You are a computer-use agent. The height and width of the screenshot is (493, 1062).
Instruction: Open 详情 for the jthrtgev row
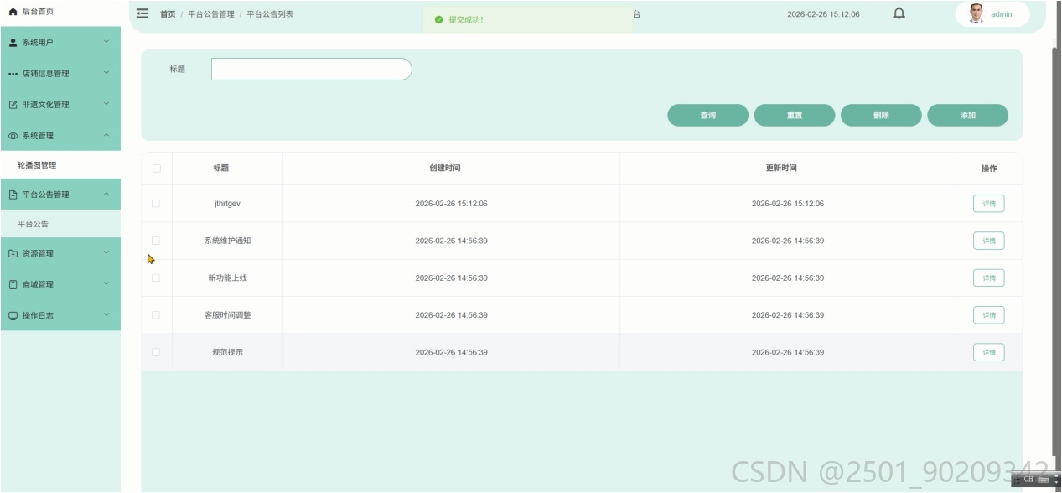pos(989,204)
